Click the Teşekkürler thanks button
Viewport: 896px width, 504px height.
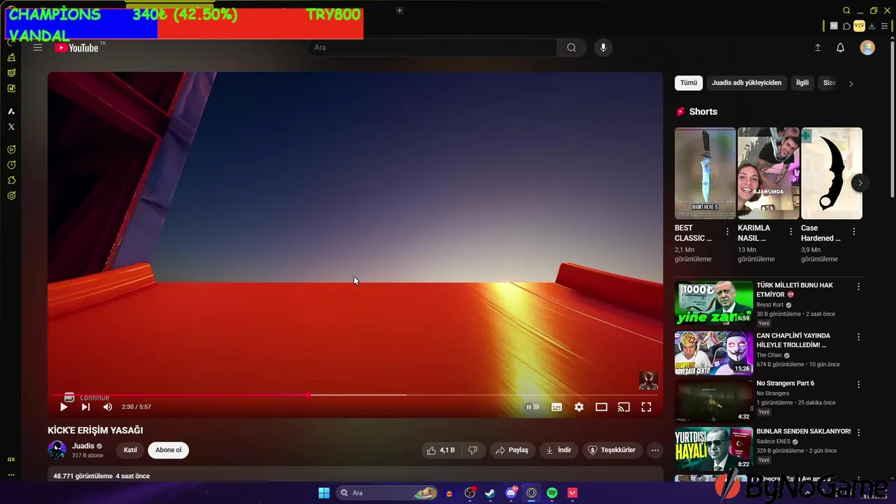point(612,450)
